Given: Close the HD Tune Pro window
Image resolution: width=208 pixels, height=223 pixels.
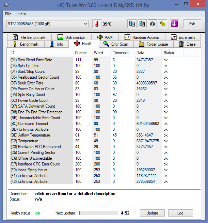Looking at the screenshot, I should [198, 4].
